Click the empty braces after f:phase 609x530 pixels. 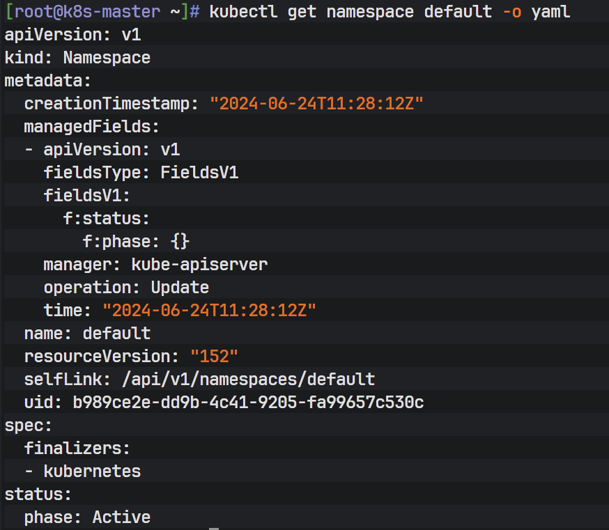pyautogui.click(x=180, y=242)
